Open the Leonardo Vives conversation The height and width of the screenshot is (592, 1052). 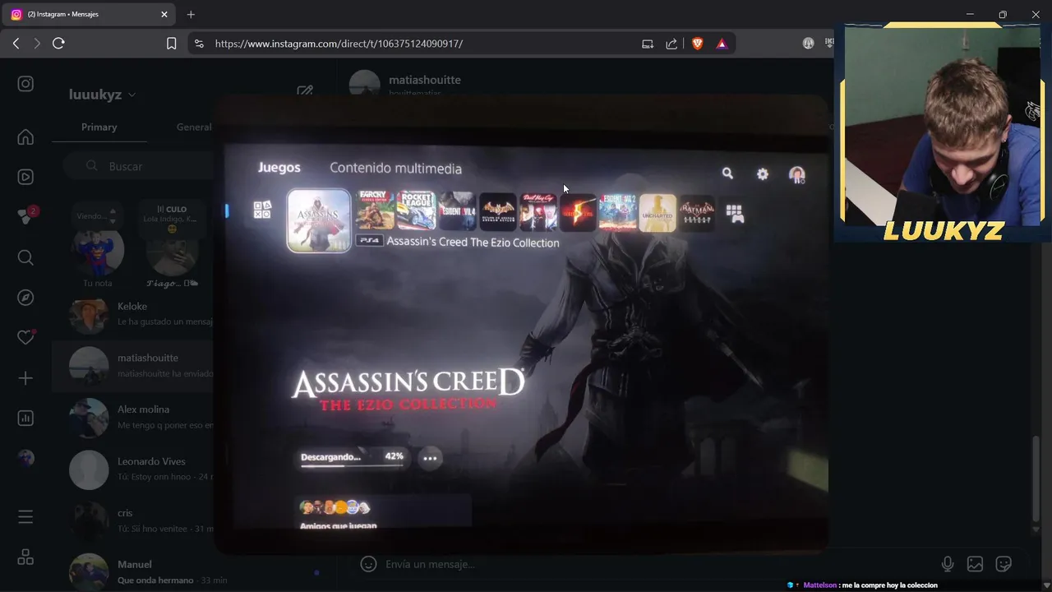pos(132,469)
